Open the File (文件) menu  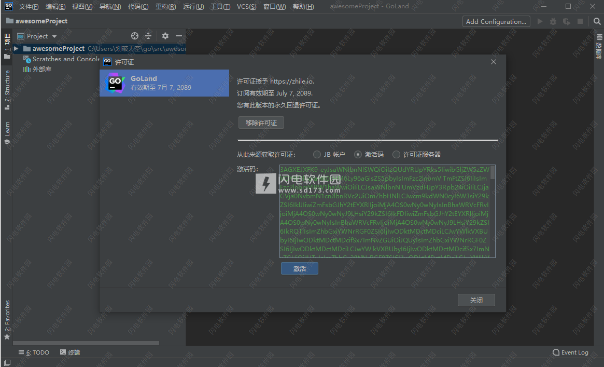pyautogui.click(x=29, y=7)
